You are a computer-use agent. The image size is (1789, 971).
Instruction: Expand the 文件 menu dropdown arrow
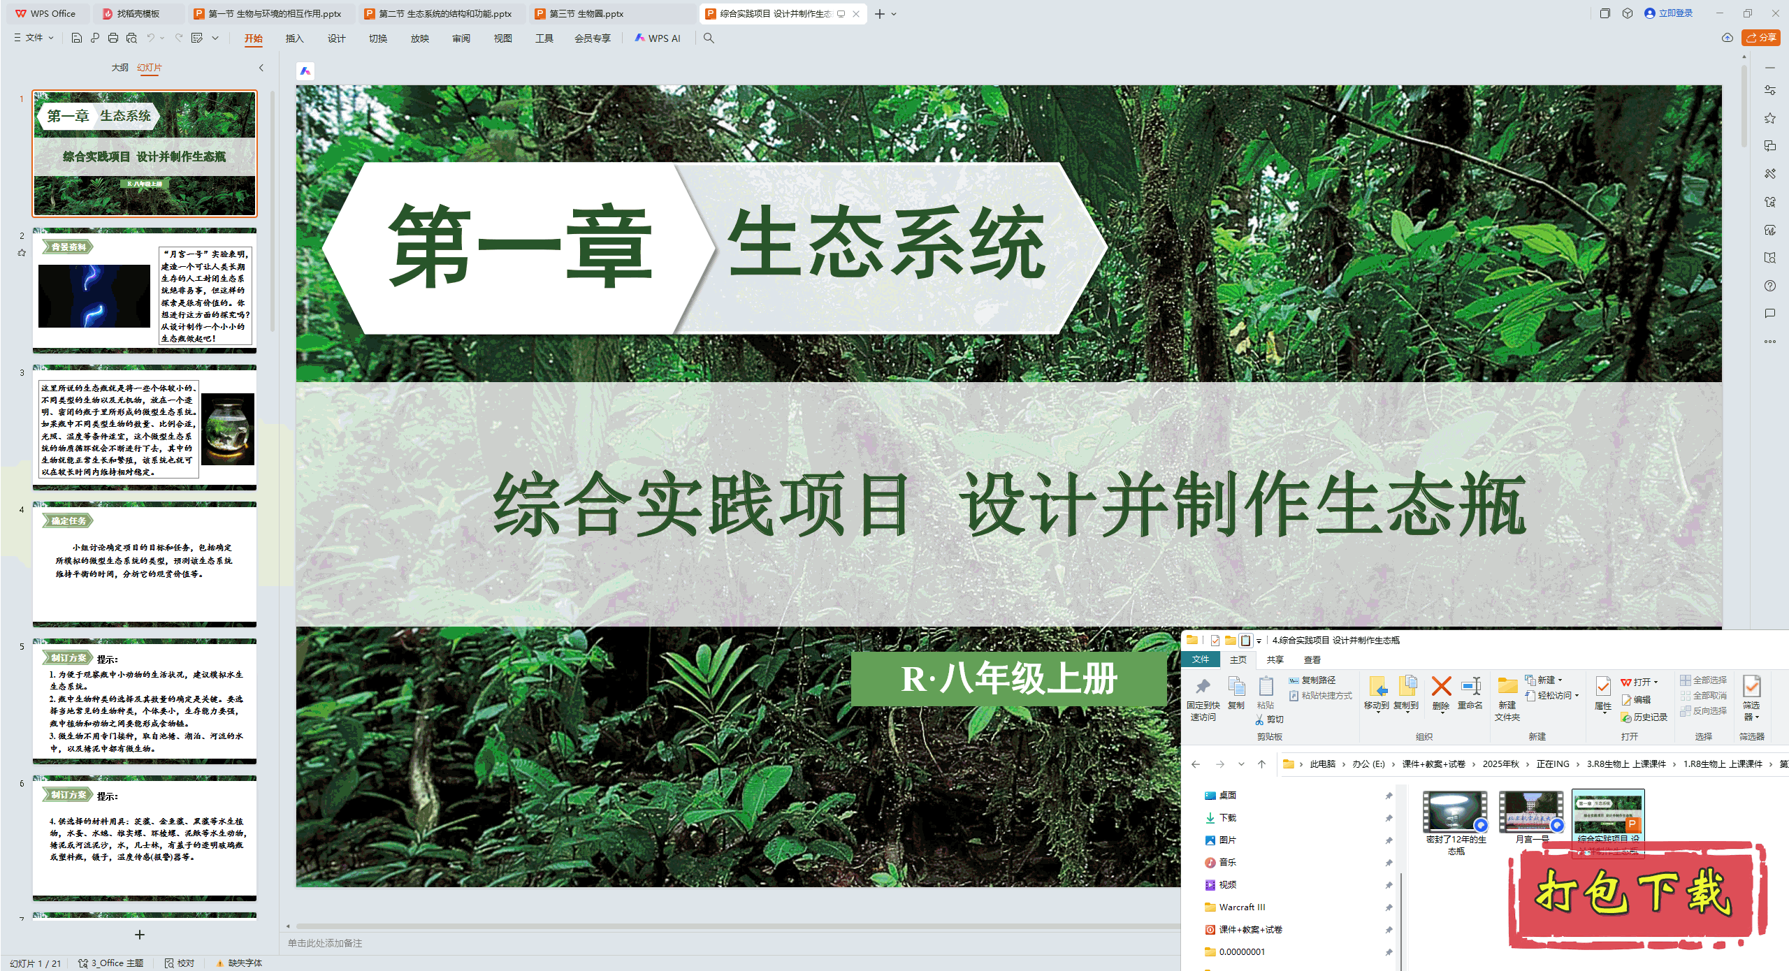[x=51, y=38]
